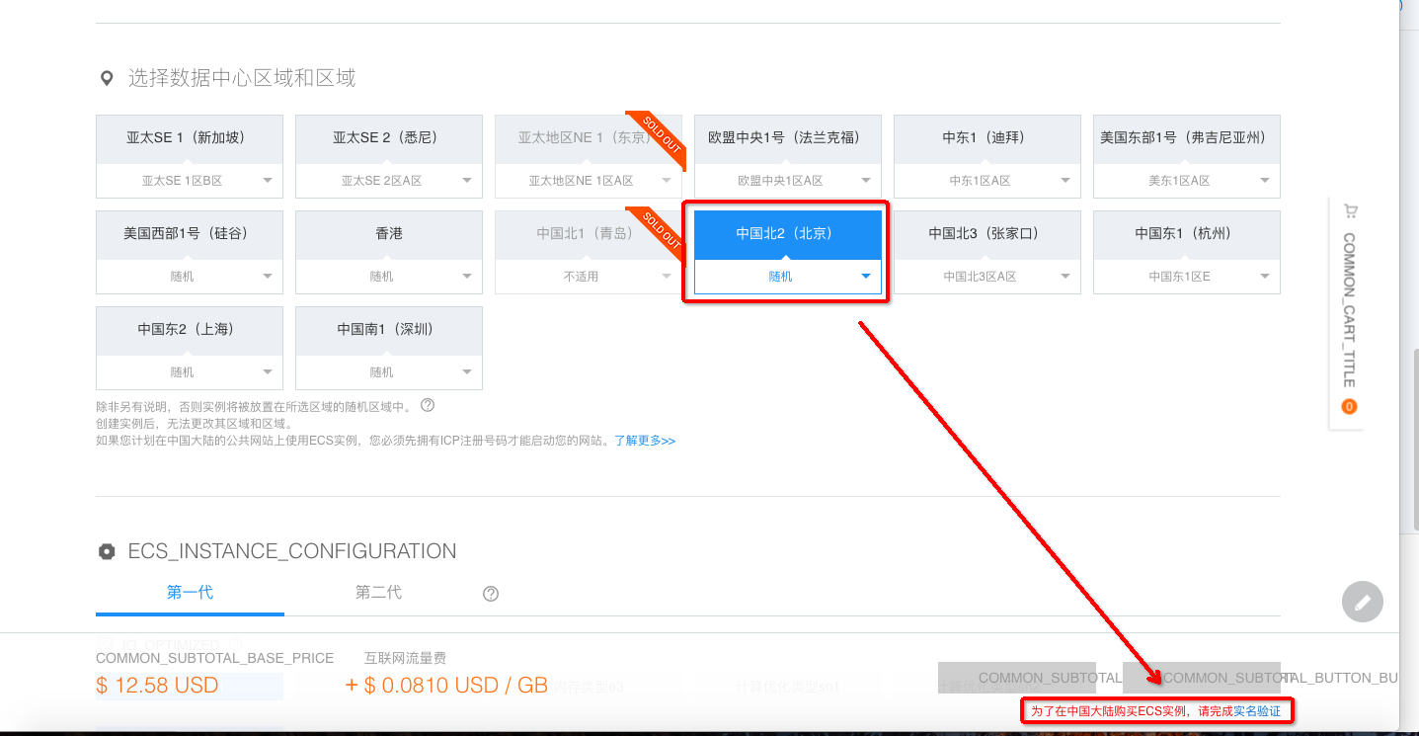Image resolution: width=1419 pixels, height=736 pixels.
Task: Choose the 香港 region
Action: (389, 234)
